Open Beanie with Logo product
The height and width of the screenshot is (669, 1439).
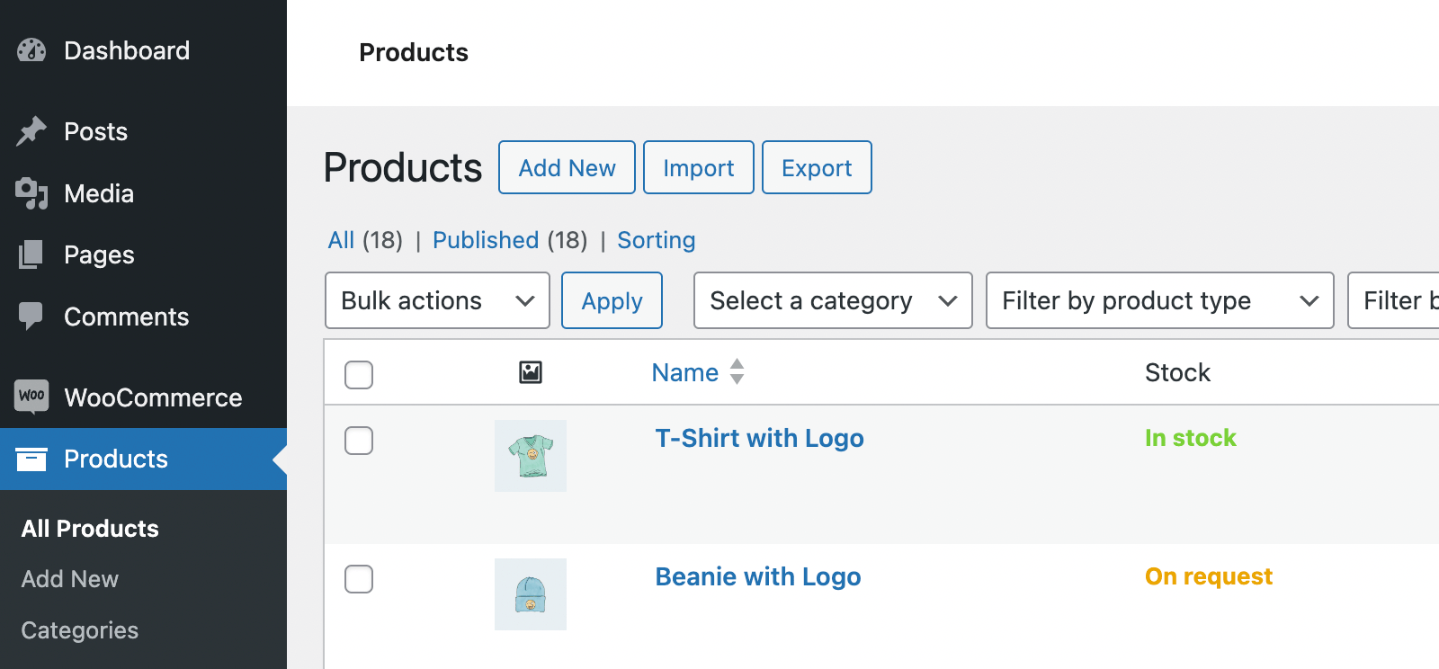(x=758, y=576)
